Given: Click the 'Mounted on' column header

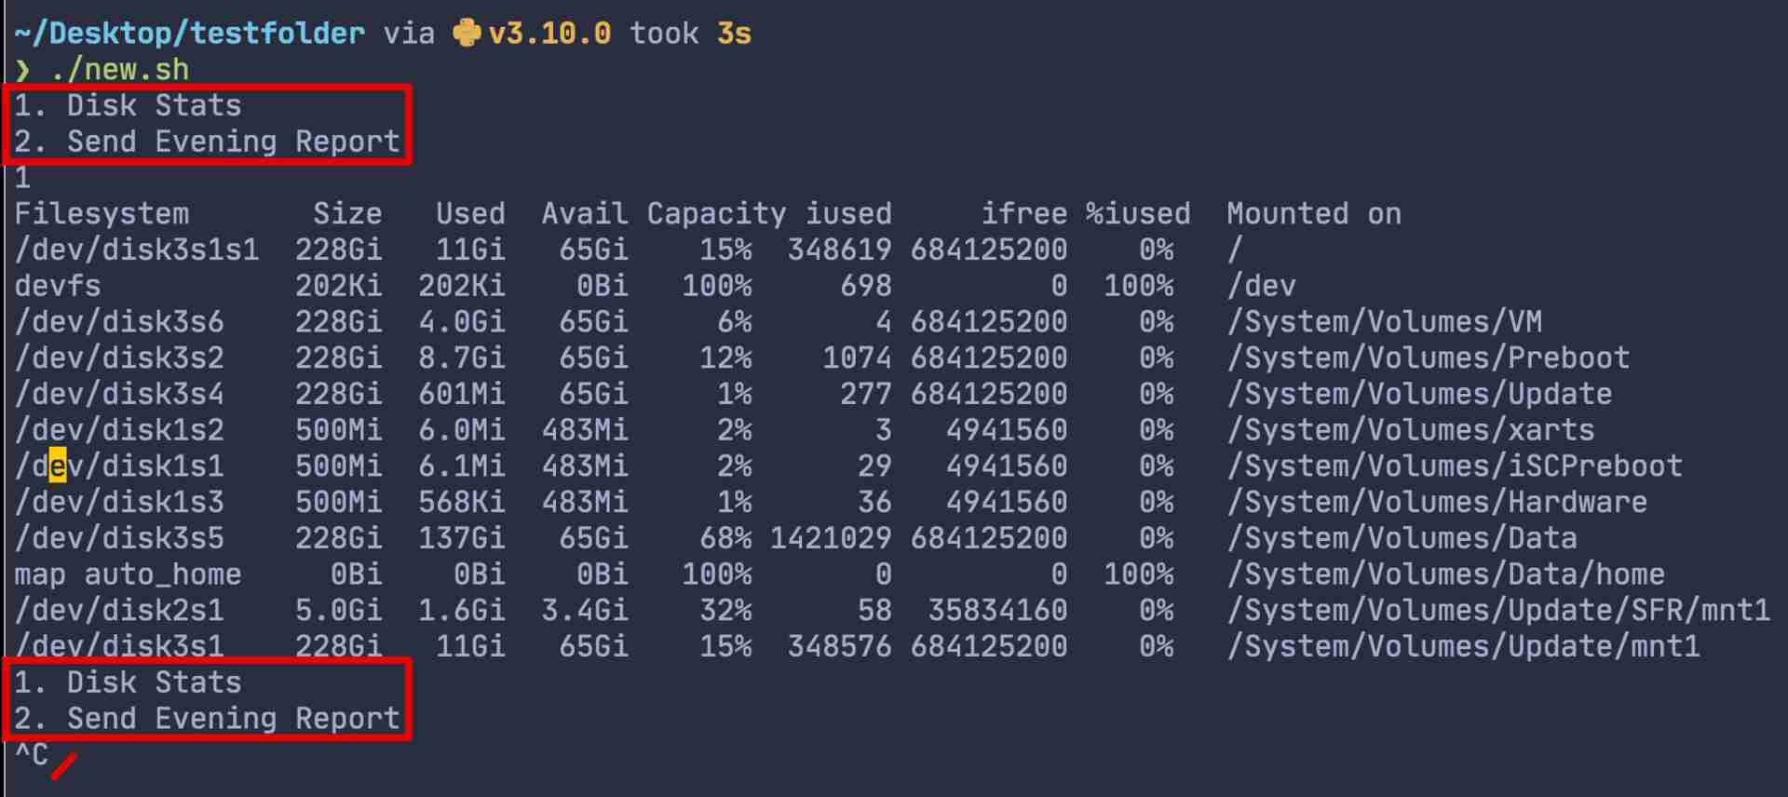Looking at the screenshot, I should tap(1314, 214).
